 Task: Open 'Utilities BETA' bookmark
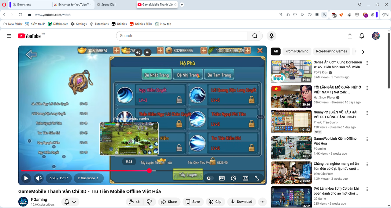tap(141, 24)
